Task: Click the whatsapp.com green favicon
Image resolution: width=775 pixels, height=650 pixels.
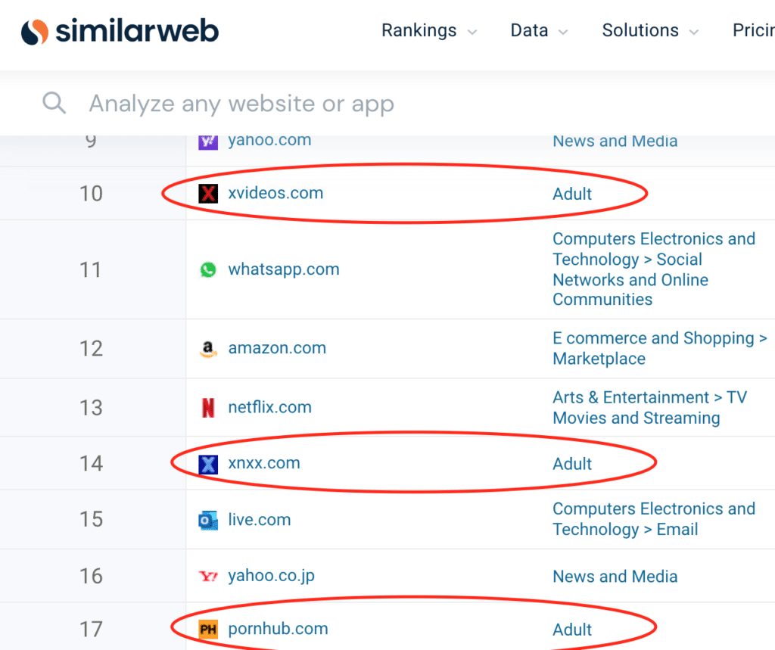Action: (x=208, y=269)
